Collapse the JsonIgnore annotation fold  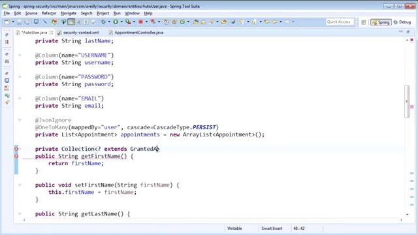tap(20, 120)
